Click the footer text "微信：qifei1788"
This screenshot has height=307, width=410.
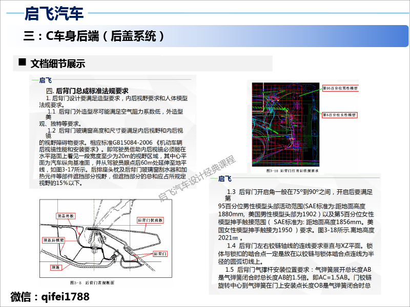click(50, 297)
